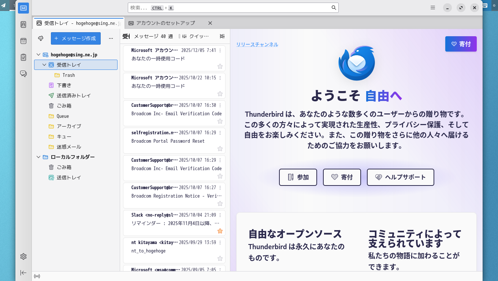Open the Chat space in the sidebar
The height and width of the screenshot is (281, 498).
pyautogui.click(x=23, y=74)
